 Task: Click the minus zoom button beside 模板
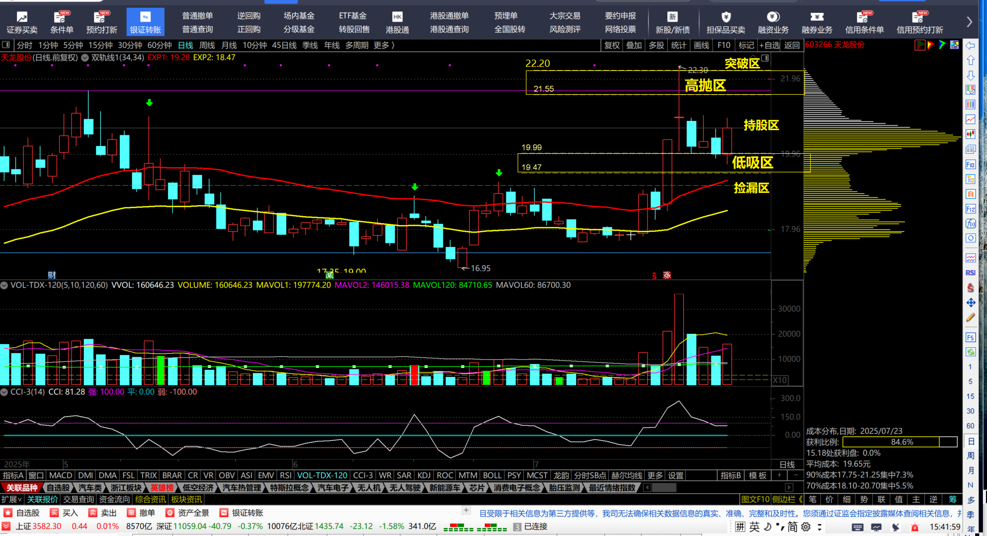[796, 475]
